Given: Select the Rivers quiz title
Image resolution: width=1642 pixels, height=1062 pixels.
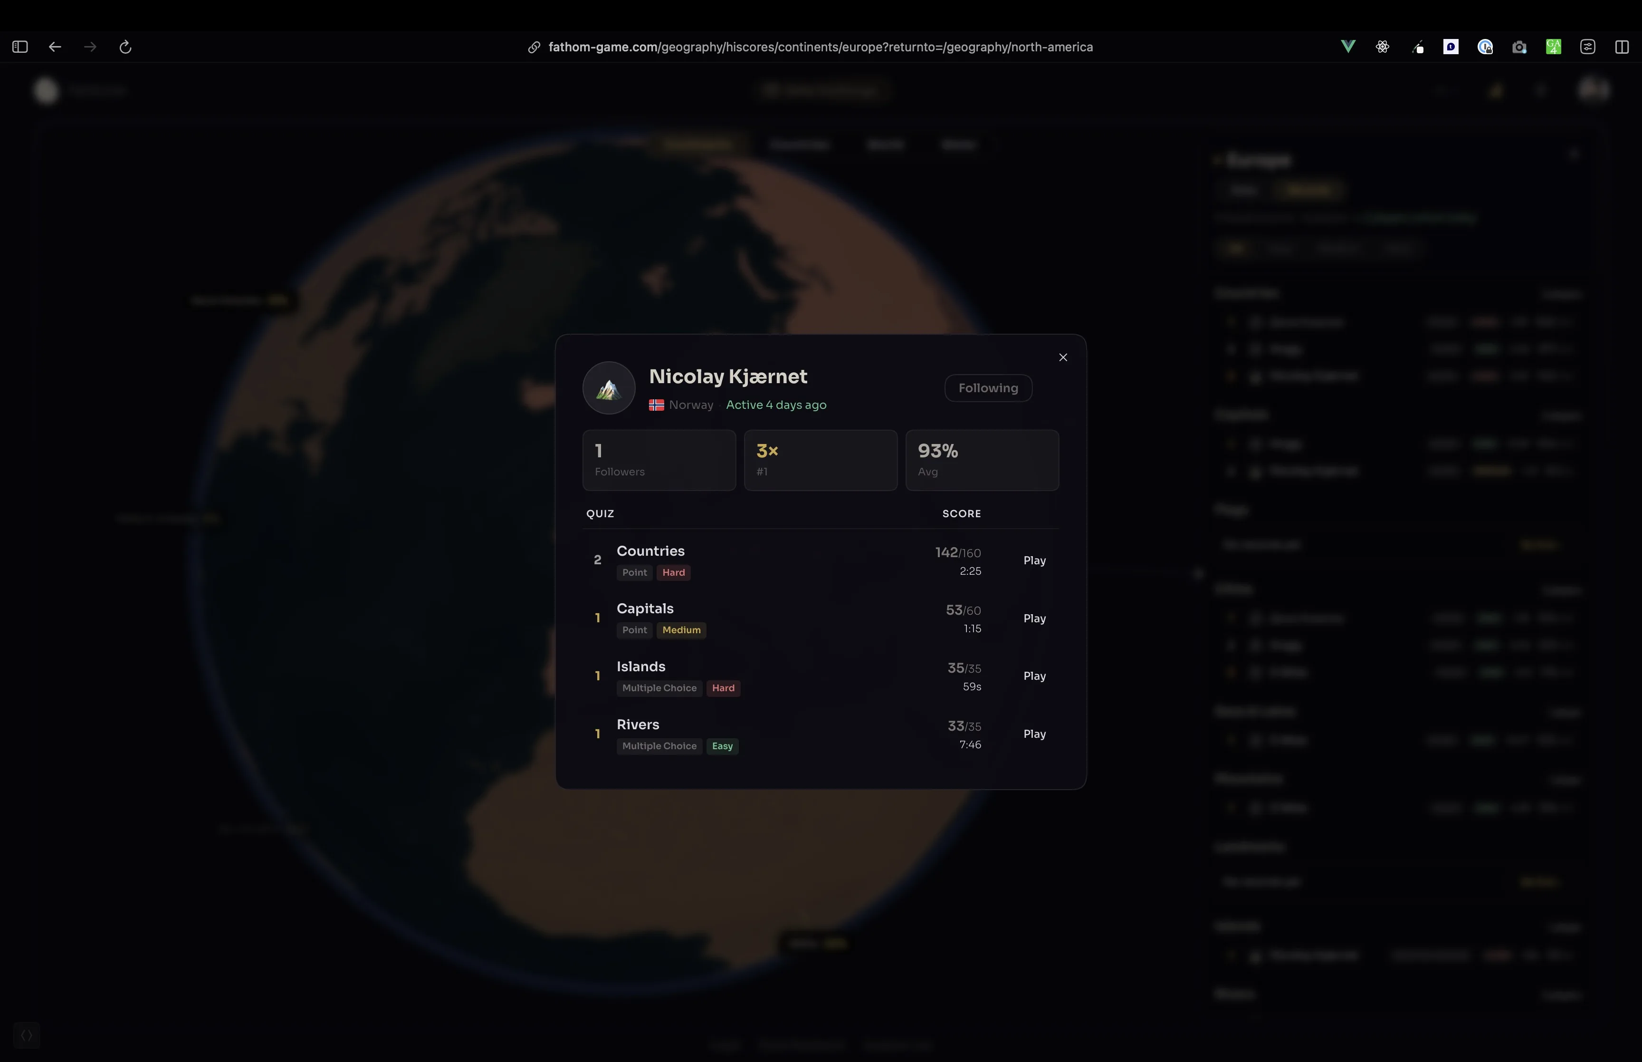Looking at the screenshot, I should click(x=638, y=725).
